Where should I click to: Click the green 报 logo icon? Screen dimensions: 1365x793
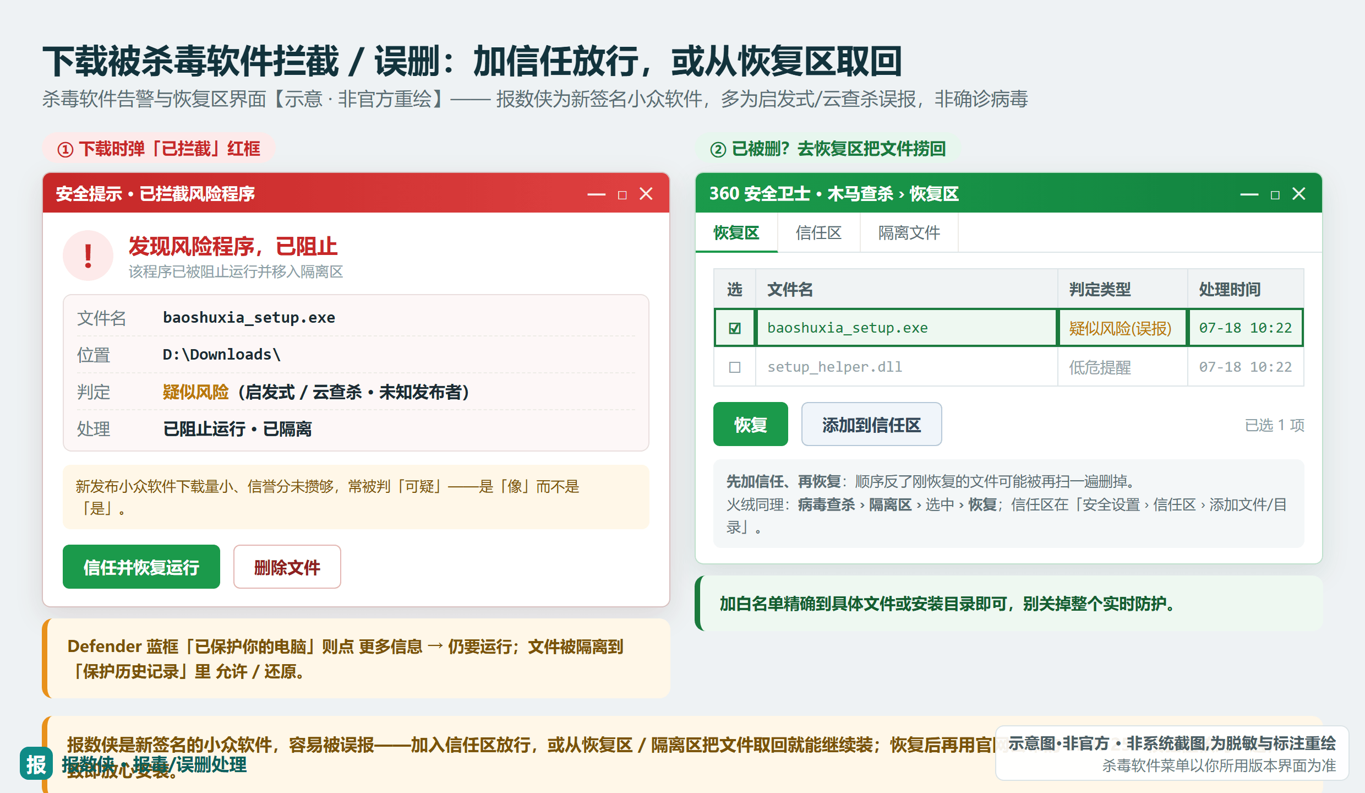click(36, 764)
